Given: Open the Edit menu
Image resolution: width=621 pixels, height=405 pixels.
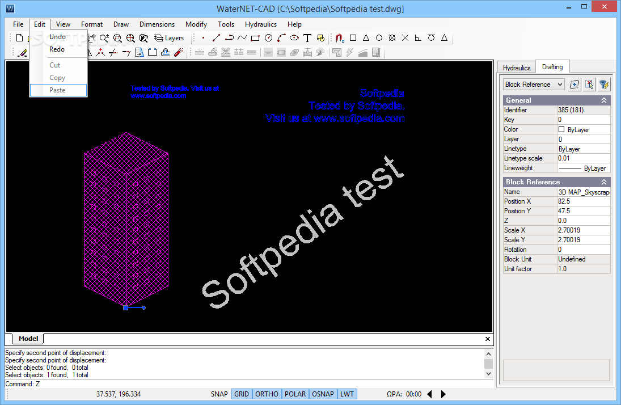Looking at the screenshot, I should (x=40, y=24).
